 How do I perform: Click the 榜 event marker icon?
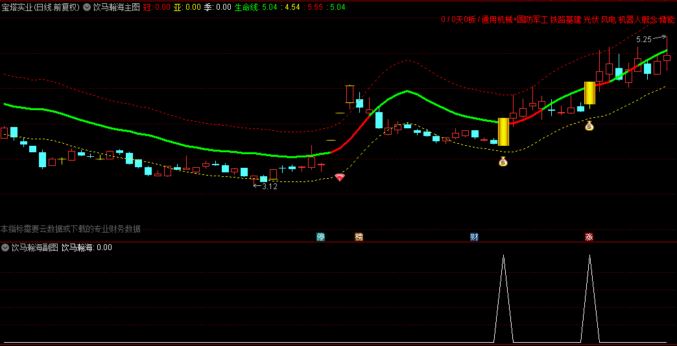(x=359, y=237)
